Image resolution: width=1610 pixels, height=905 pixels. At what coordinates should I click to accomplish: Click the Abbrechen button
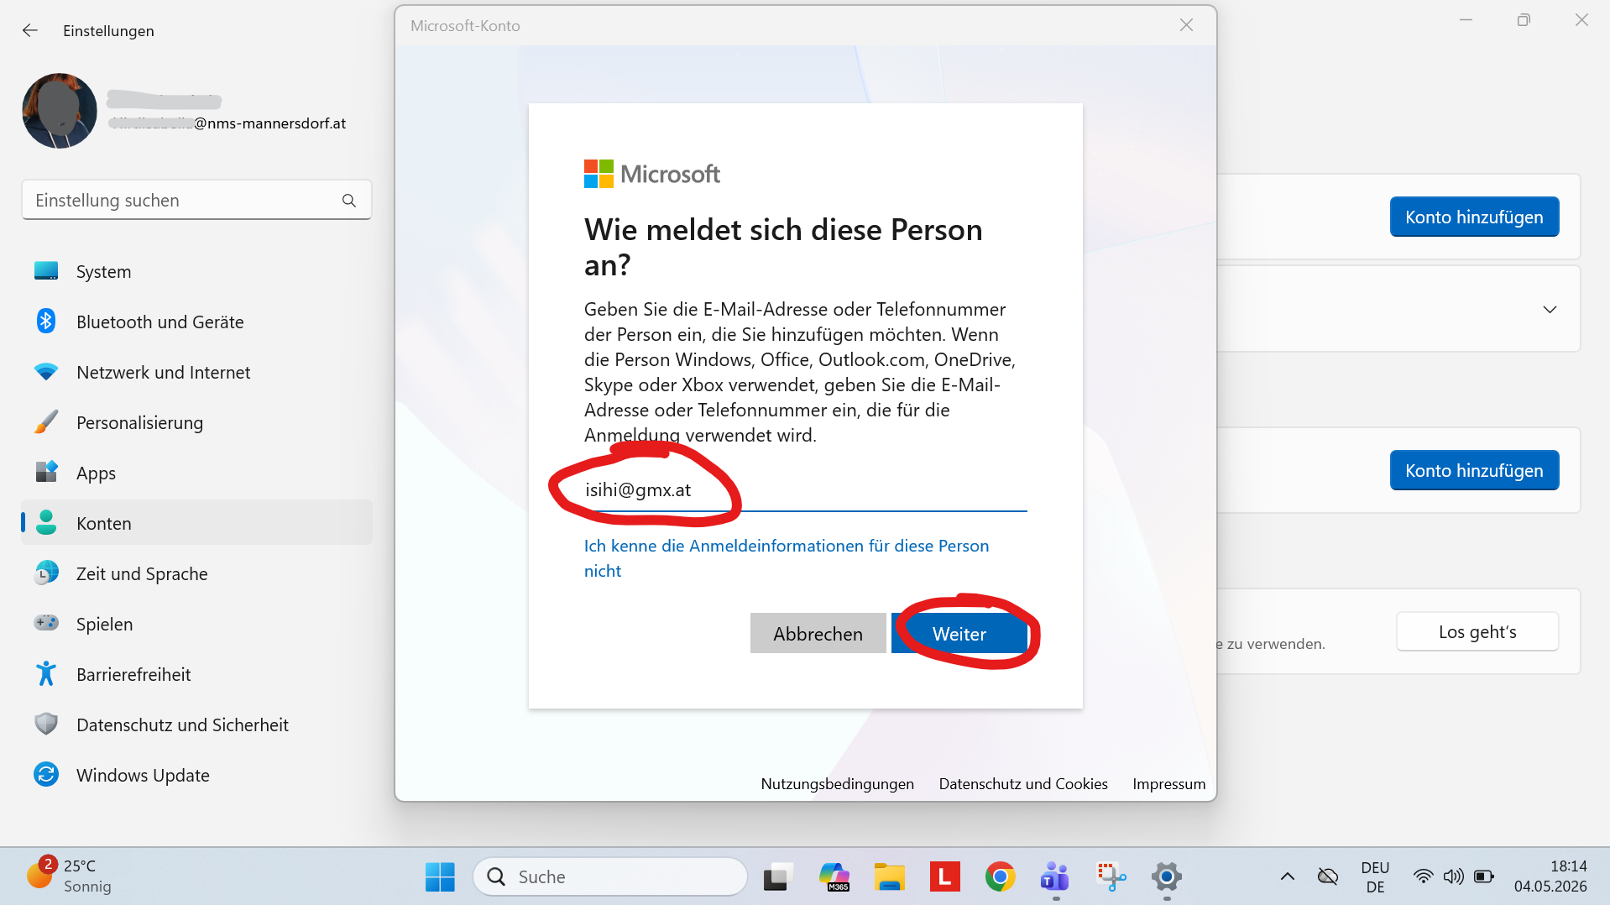coord(818,634)
